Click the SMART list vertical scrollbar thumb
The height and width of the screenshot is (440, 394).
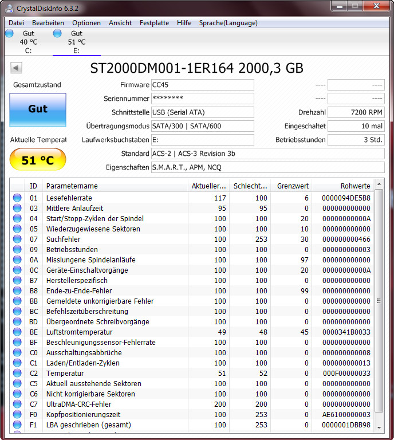click(379, 301)
